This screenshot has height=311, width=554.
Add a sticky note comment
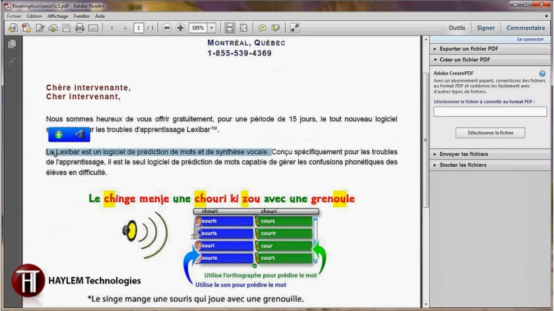(262, 28)
